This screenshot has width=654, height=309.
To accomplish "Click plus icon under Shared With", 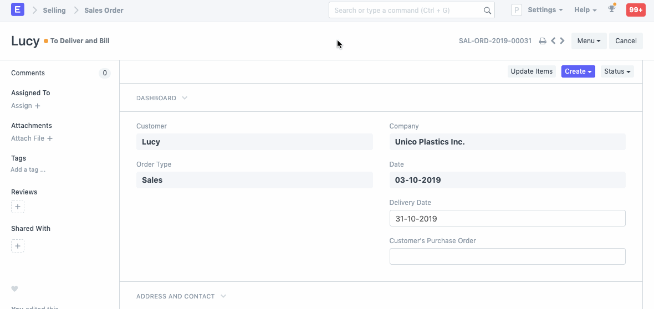I will tap(18, 246).
